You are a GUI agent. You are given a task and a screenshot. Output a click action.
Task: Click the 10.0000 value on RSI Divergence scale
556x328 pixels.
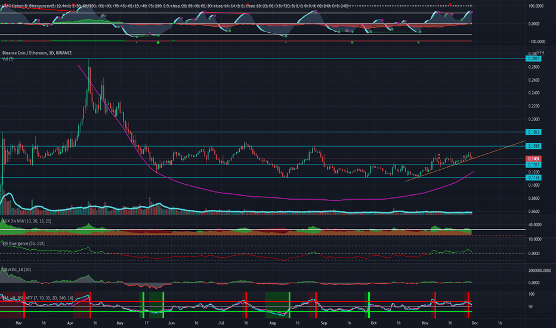(535, 239)
